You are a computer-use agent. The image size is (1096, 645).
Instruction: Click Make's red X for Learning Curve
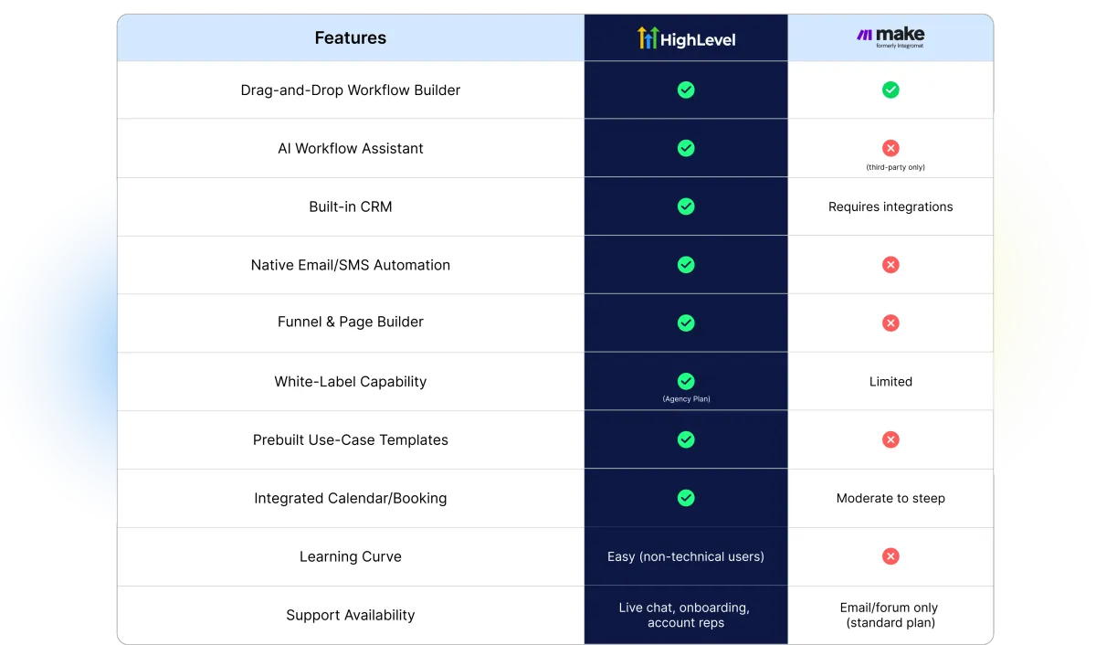pos(890,556)
